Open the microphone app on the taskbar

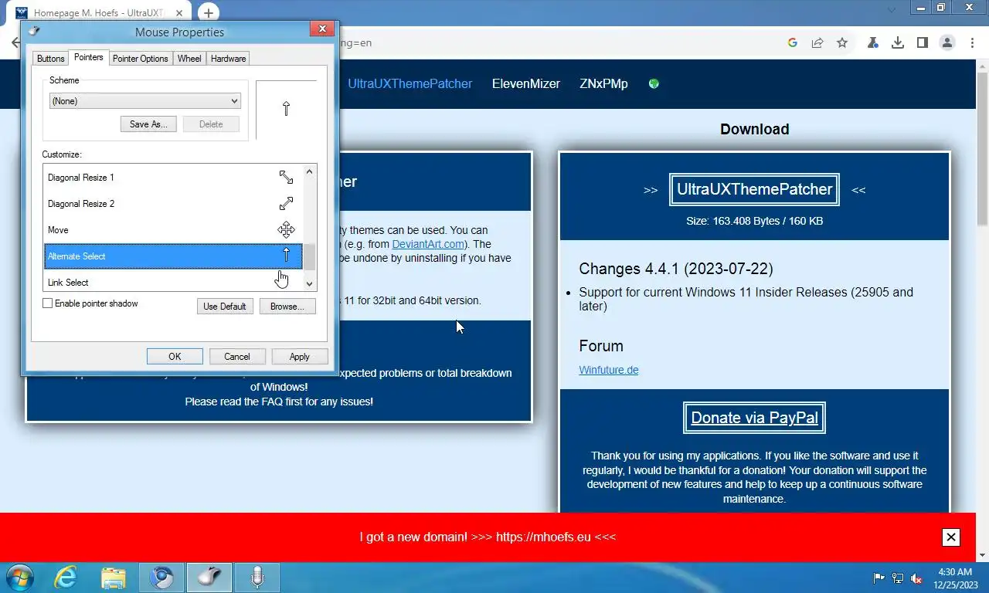[257, 578]
